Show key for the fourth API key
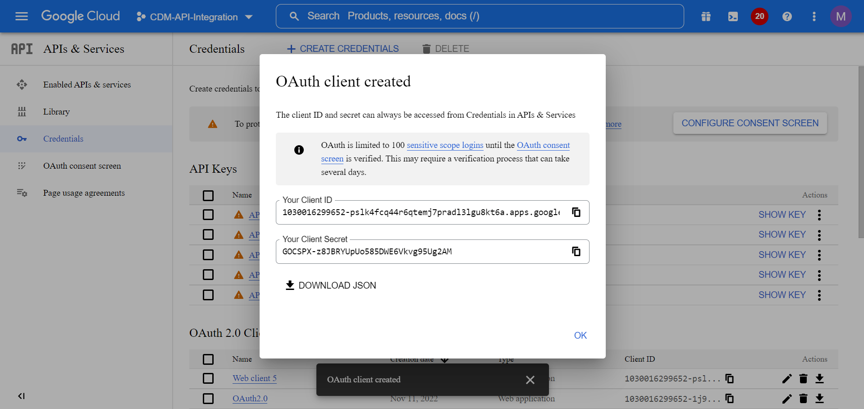The image size is (864, 409). click(x=782, y=275)
